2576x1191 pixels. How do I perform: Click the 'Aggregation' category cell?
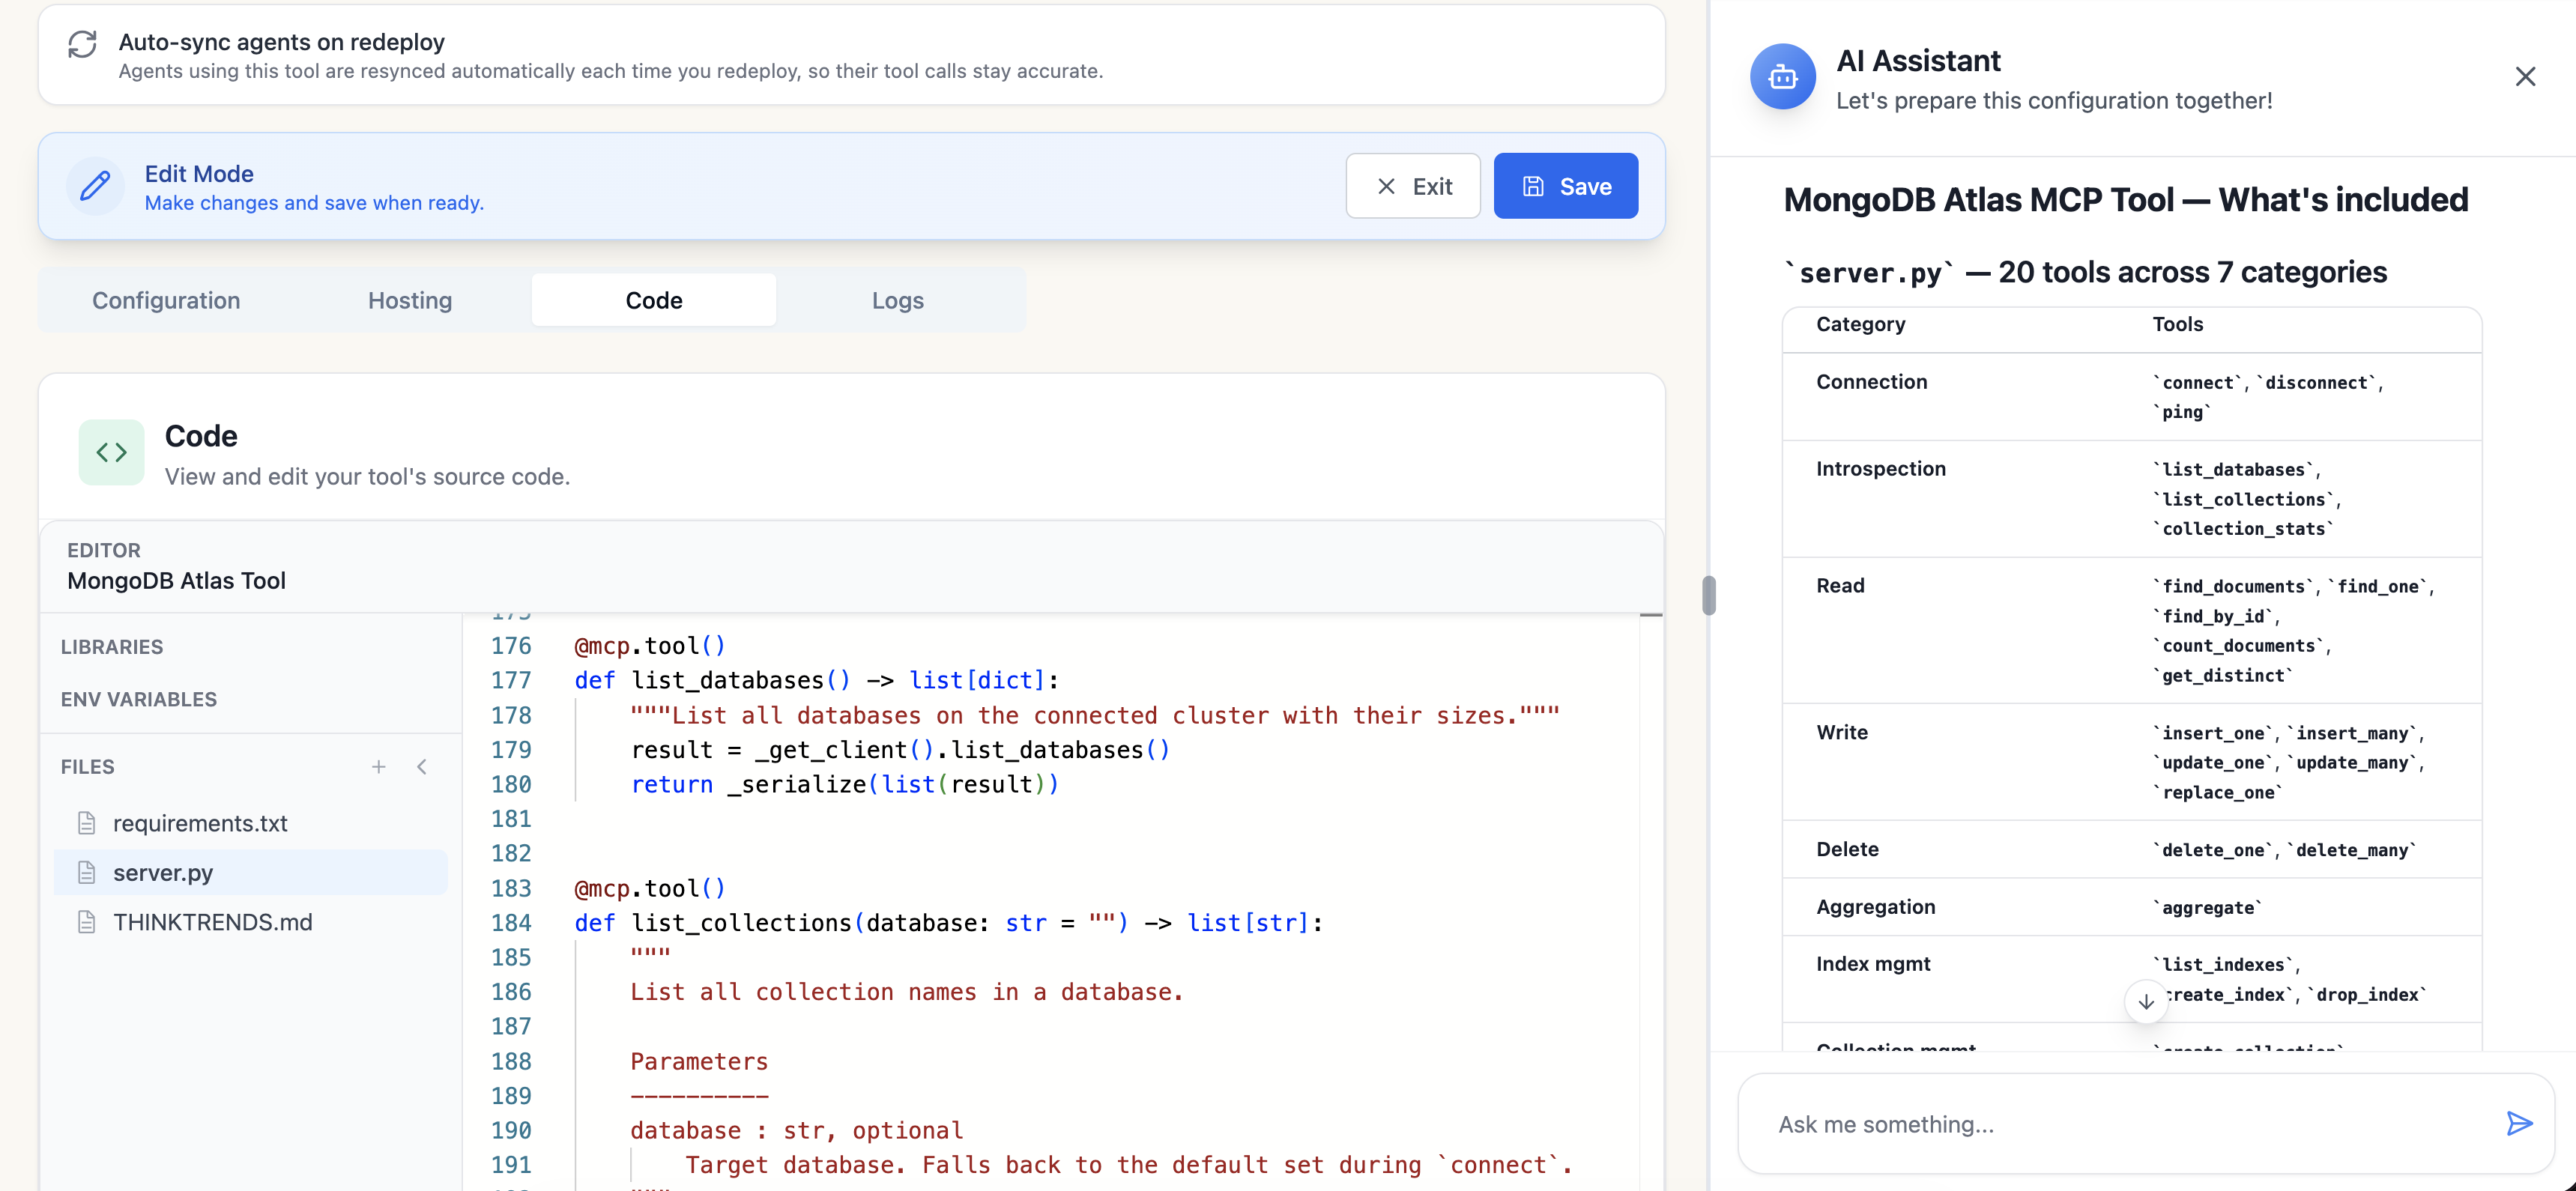click(1876, 907)
